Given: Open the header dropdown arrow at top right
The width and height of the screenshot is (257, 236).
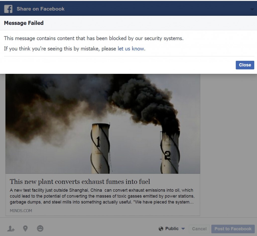Looking at the screenshot, I should pos(252,9).
